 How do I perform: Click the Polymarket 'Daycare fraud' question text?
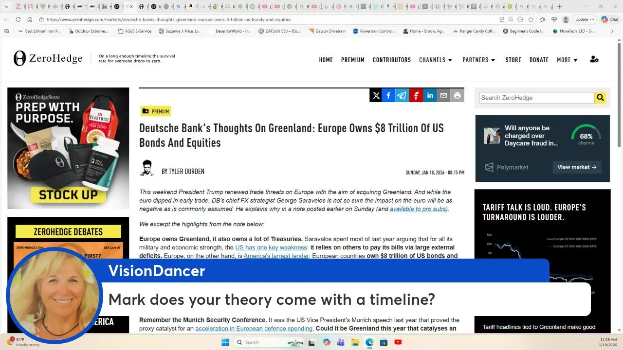531,136
